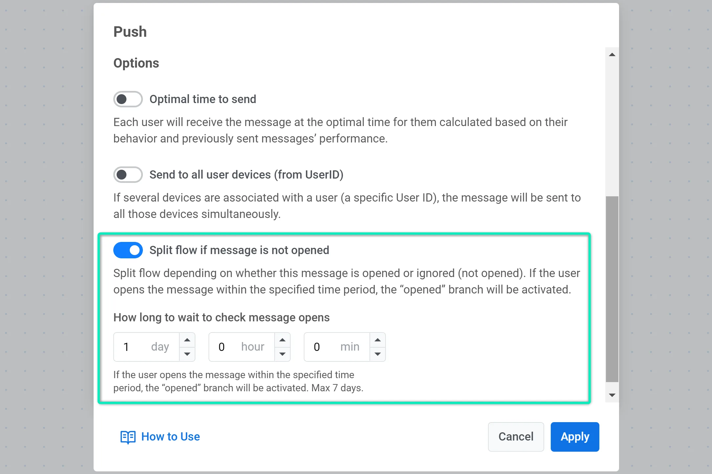The width and height of the screenshot is (712, 474).
Task: Open the How to Use book icon
Action: 128,437
